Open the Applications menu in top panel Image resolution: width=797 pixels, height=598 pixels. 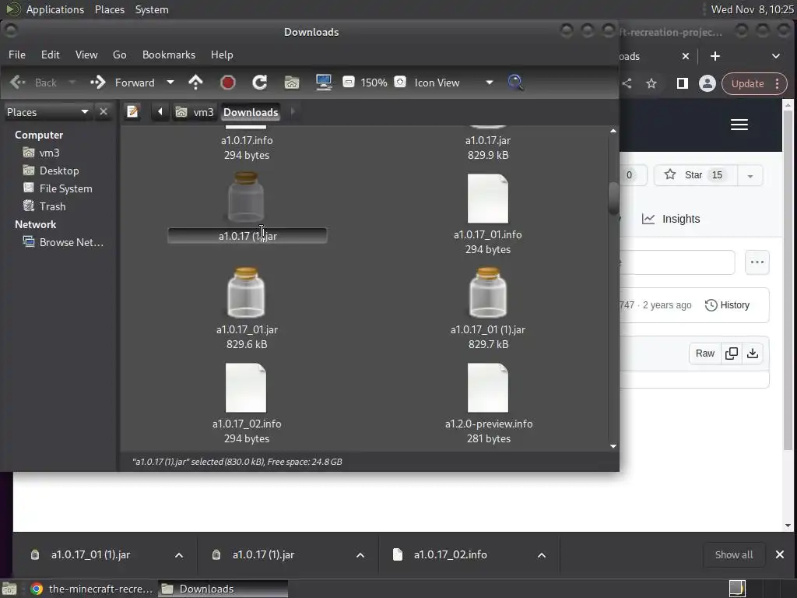55,9
